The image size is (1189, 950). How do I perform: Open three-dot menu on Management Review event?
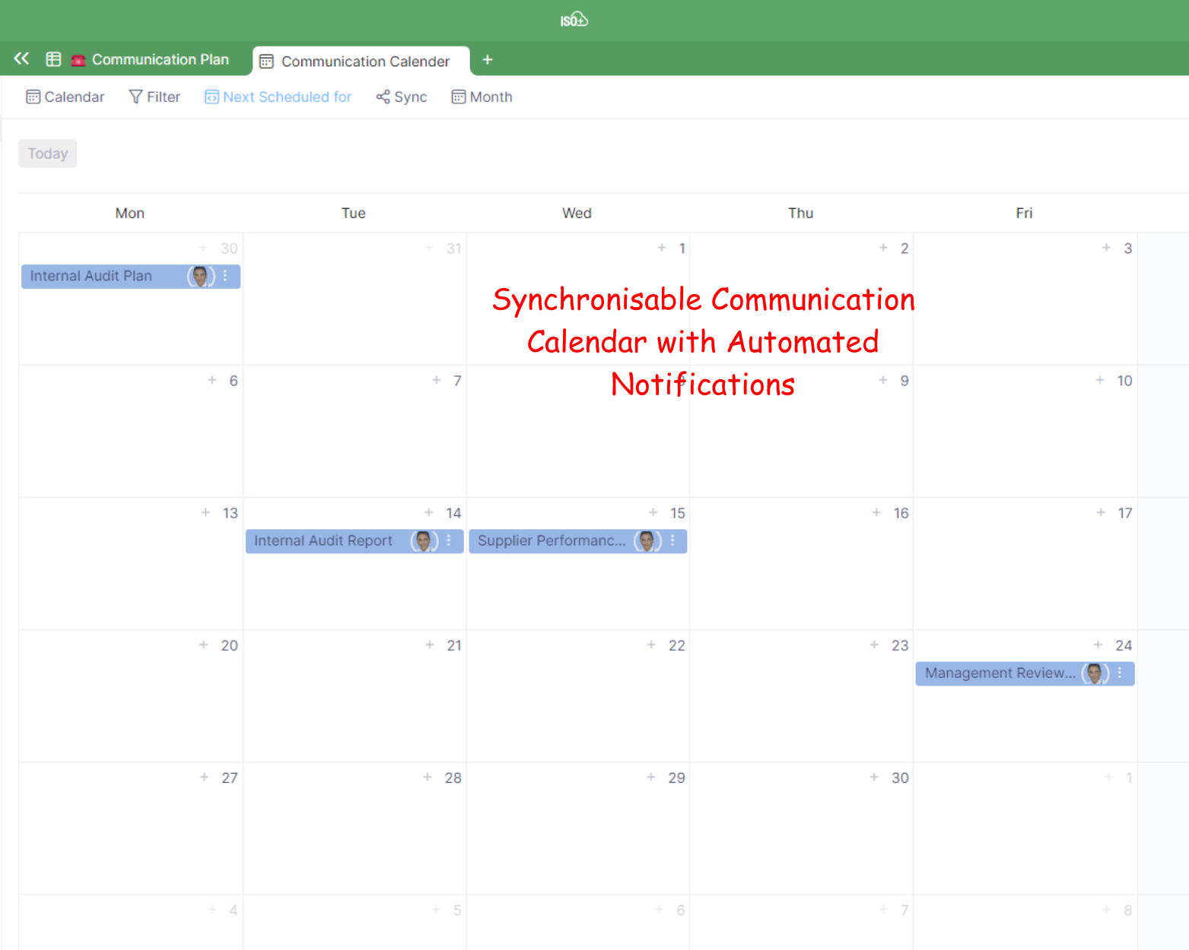pos(1120,673)
